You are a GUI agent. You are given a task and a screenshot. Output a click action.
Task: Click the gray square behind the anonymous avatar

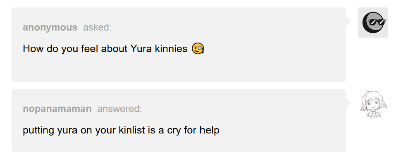pyautogui.click(x=373, y=22)
